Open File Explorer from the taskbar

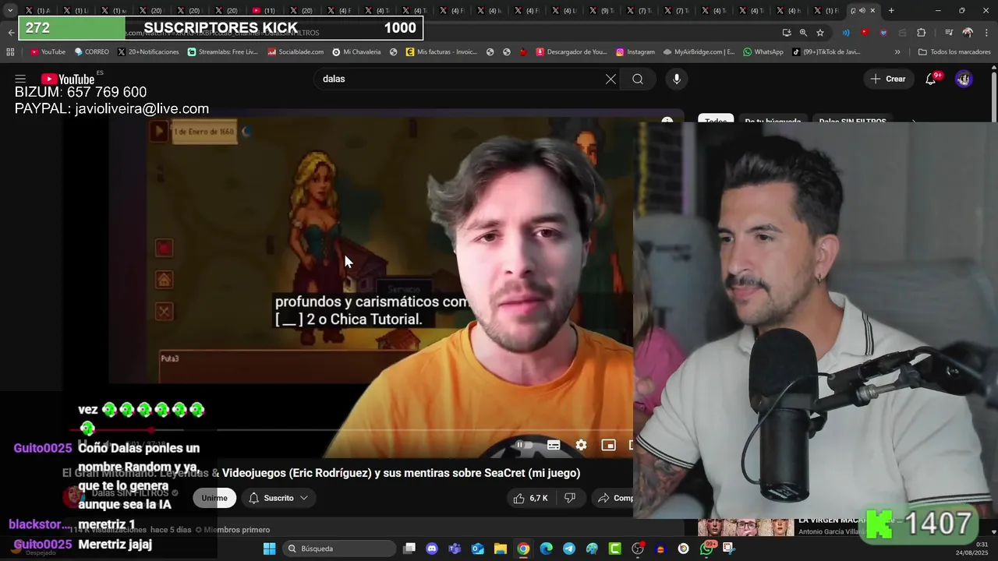coord(501,549)
